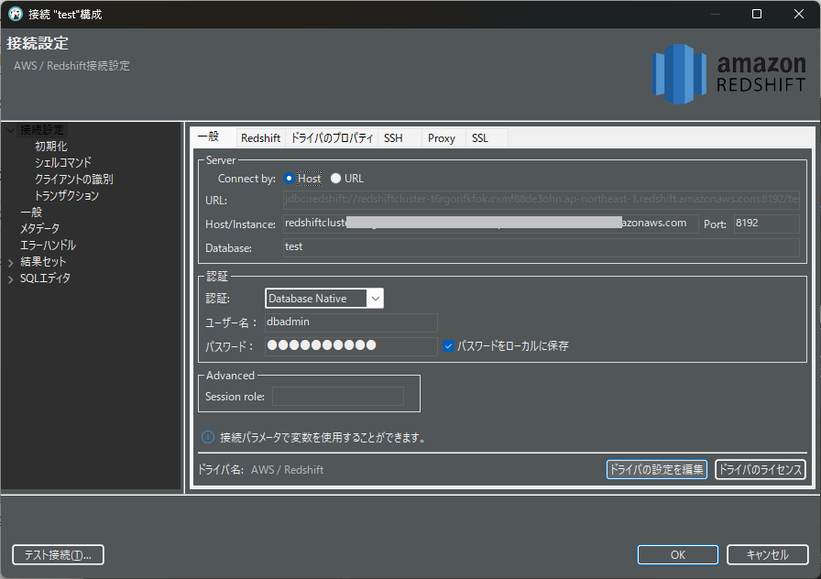Maximize the connection configuration window
This screenshot has width=821, height=579.
tap(757, 14)
